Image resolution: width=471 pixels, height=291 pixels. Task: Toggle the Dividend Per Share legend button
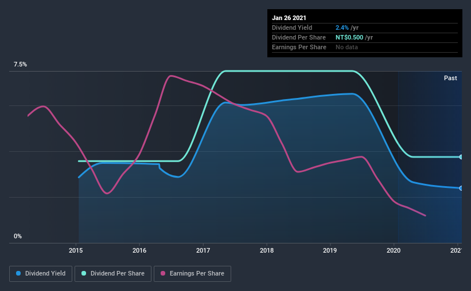coord(113,274)
